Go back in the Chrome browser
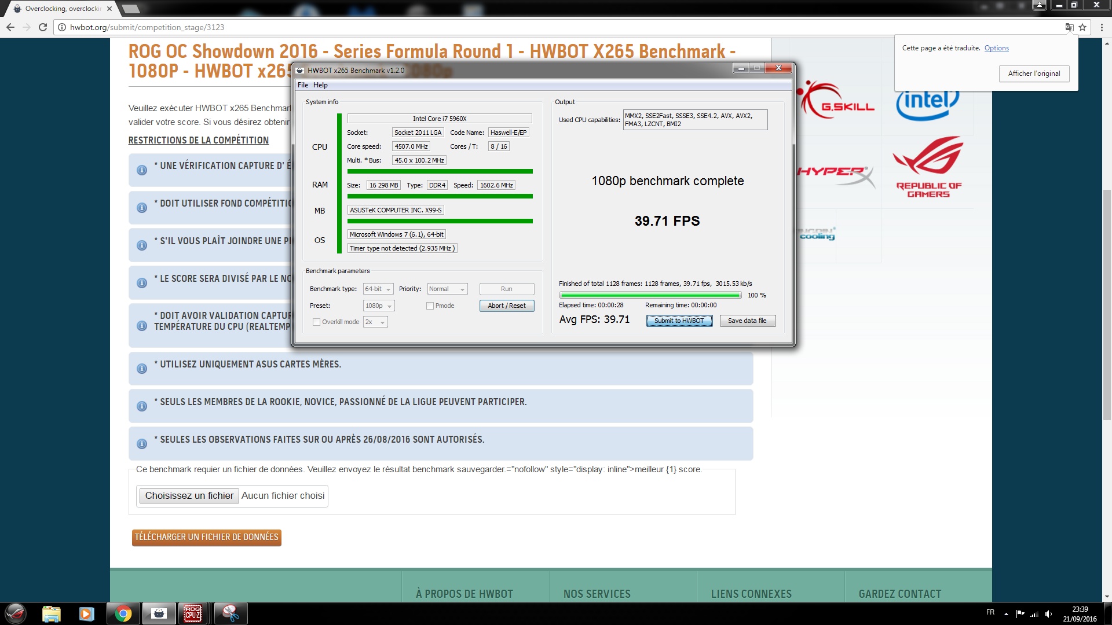Screen dimensions: 1112x625 coord(10,27)
